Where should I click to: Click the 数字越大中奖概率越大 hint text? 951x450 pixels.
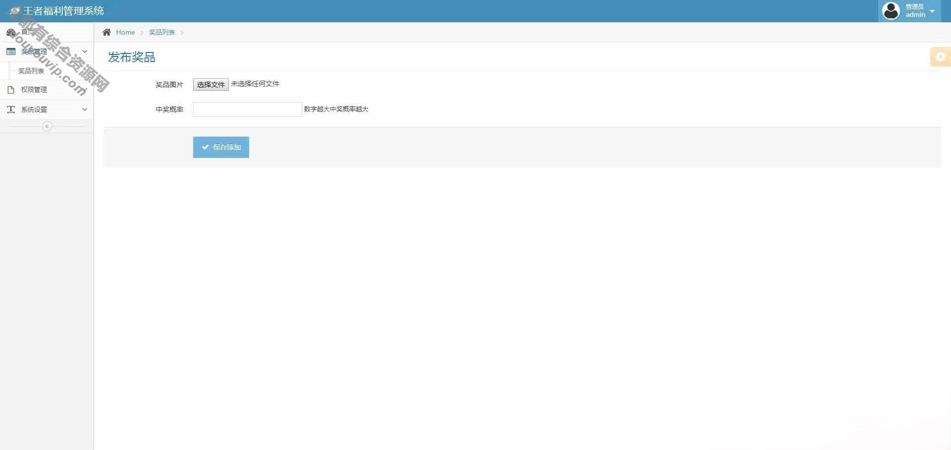coord(336,109)
